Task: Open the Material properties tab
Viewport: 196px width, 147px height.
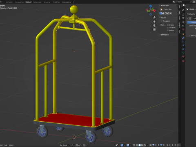Action: click(183, 56)
